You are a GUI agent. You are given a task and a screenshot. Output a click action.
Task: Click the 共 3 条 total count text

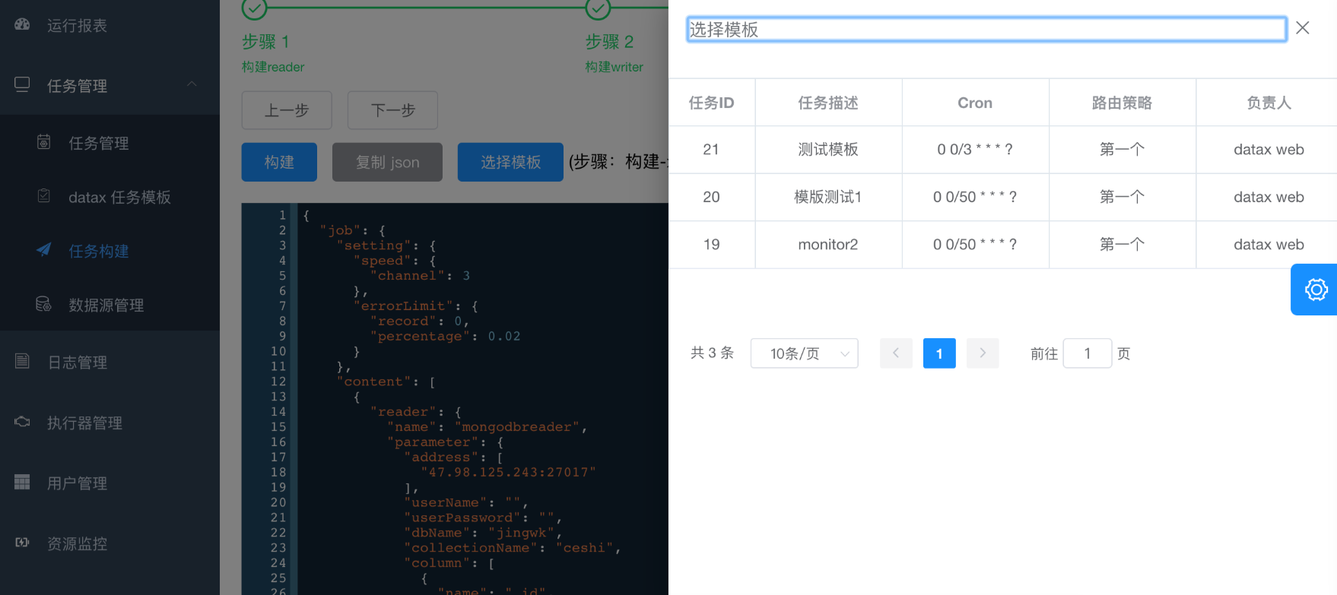(x=712, y=353)
